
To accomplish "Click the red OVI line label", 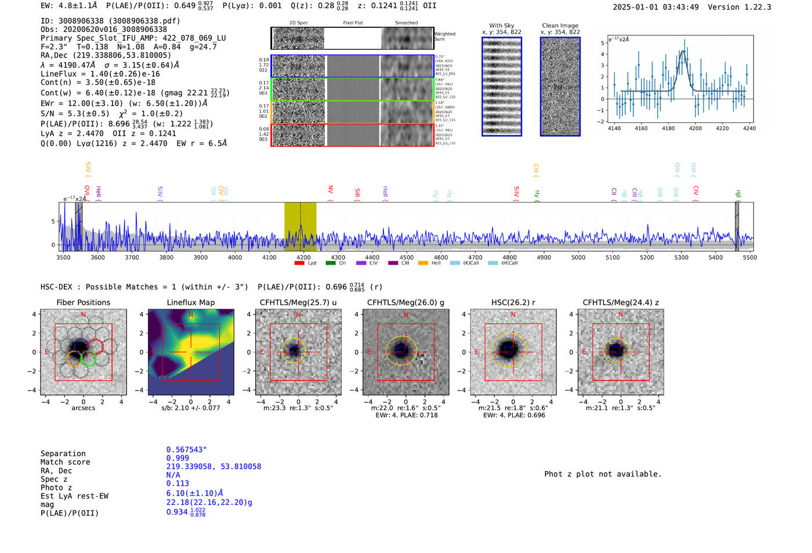I will pos(87,191).
